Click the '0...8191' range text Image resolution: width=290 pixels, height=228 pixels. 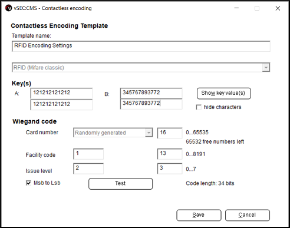(x=196, y=154)
